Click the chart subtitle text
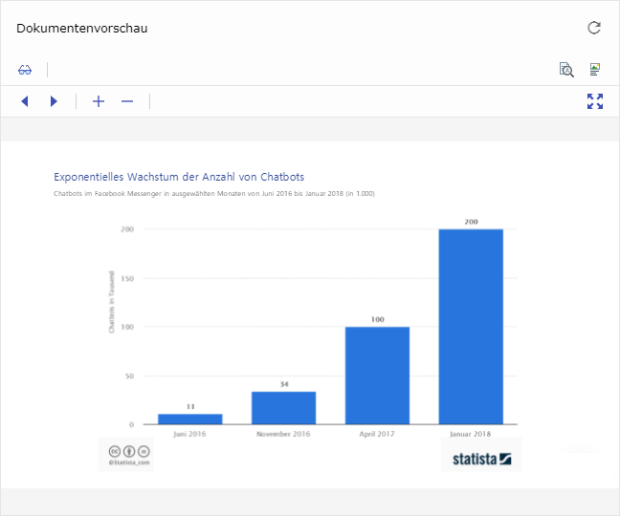The image size is (620, 516). 213,194
